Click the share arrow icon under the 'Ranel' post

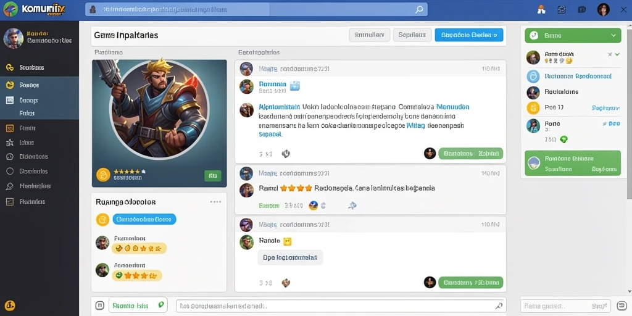352,206
